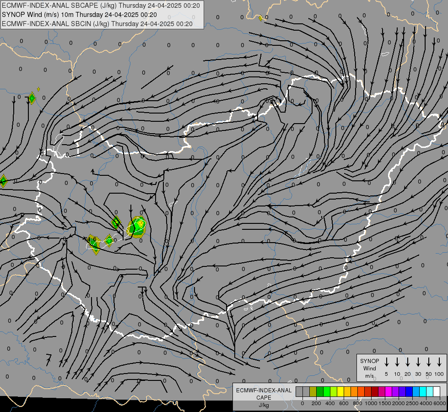This screenshot has width=448, height=412.
Task: Click the ECMWF-INDEX-ANAL label in color legend
Action: click(x=264, y=390)
